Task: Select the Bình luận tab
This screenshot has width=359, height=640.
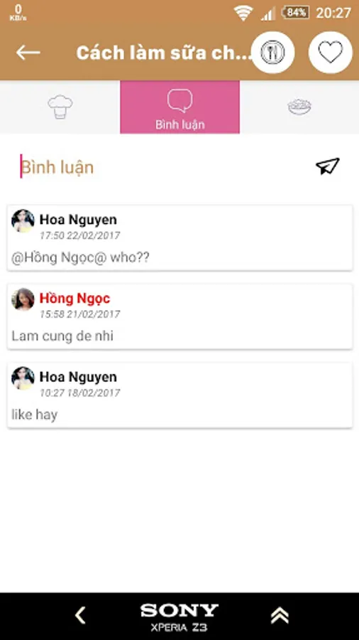Action: 180,107
